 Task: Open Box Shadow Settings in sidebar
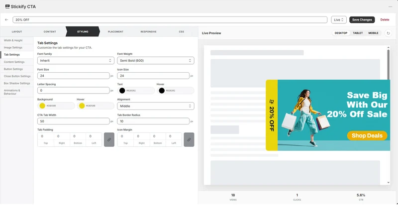(x=17, y=83)
